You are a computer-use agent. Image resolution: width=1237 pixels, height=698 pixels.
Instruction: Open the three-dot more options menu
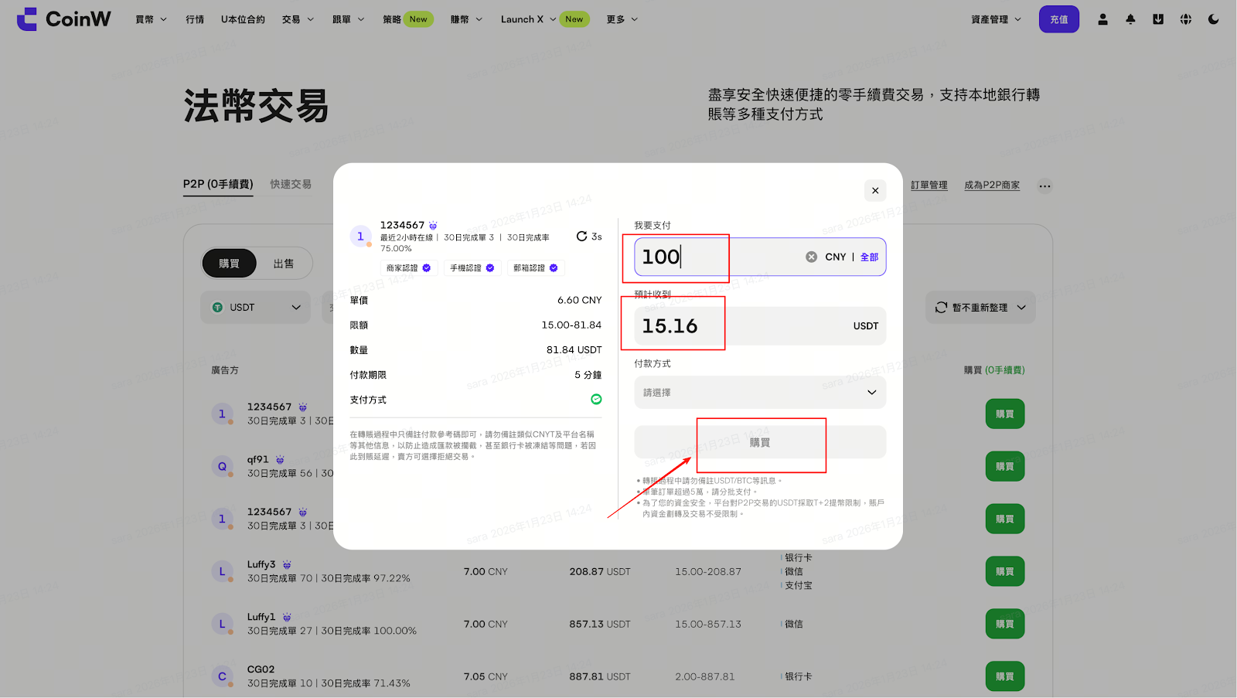point(1044,186)
